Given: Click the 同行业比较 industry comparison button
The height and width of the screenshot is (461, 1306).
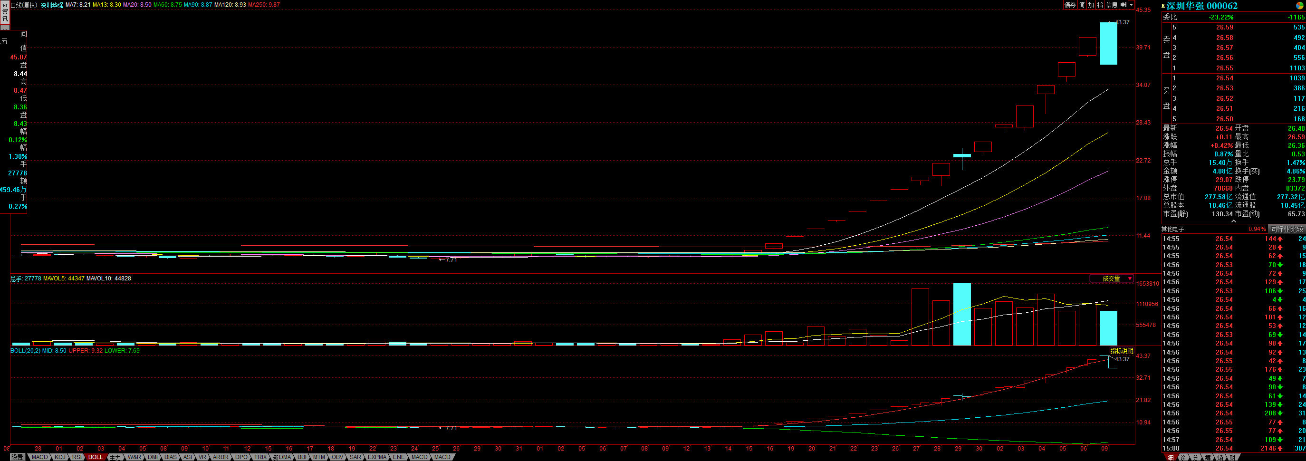Looking at the screenshot, I should pos(1286,229).
